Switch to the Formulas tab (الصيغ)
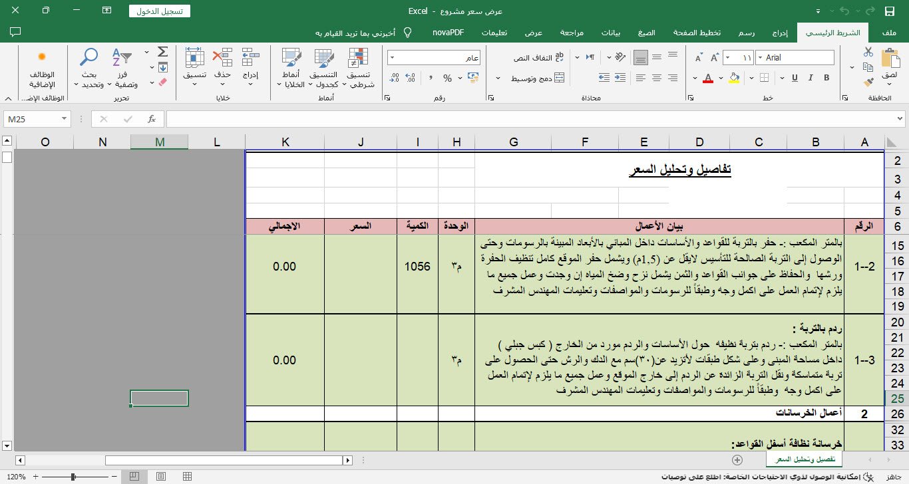909x484 pixels. tap(646, 33)
